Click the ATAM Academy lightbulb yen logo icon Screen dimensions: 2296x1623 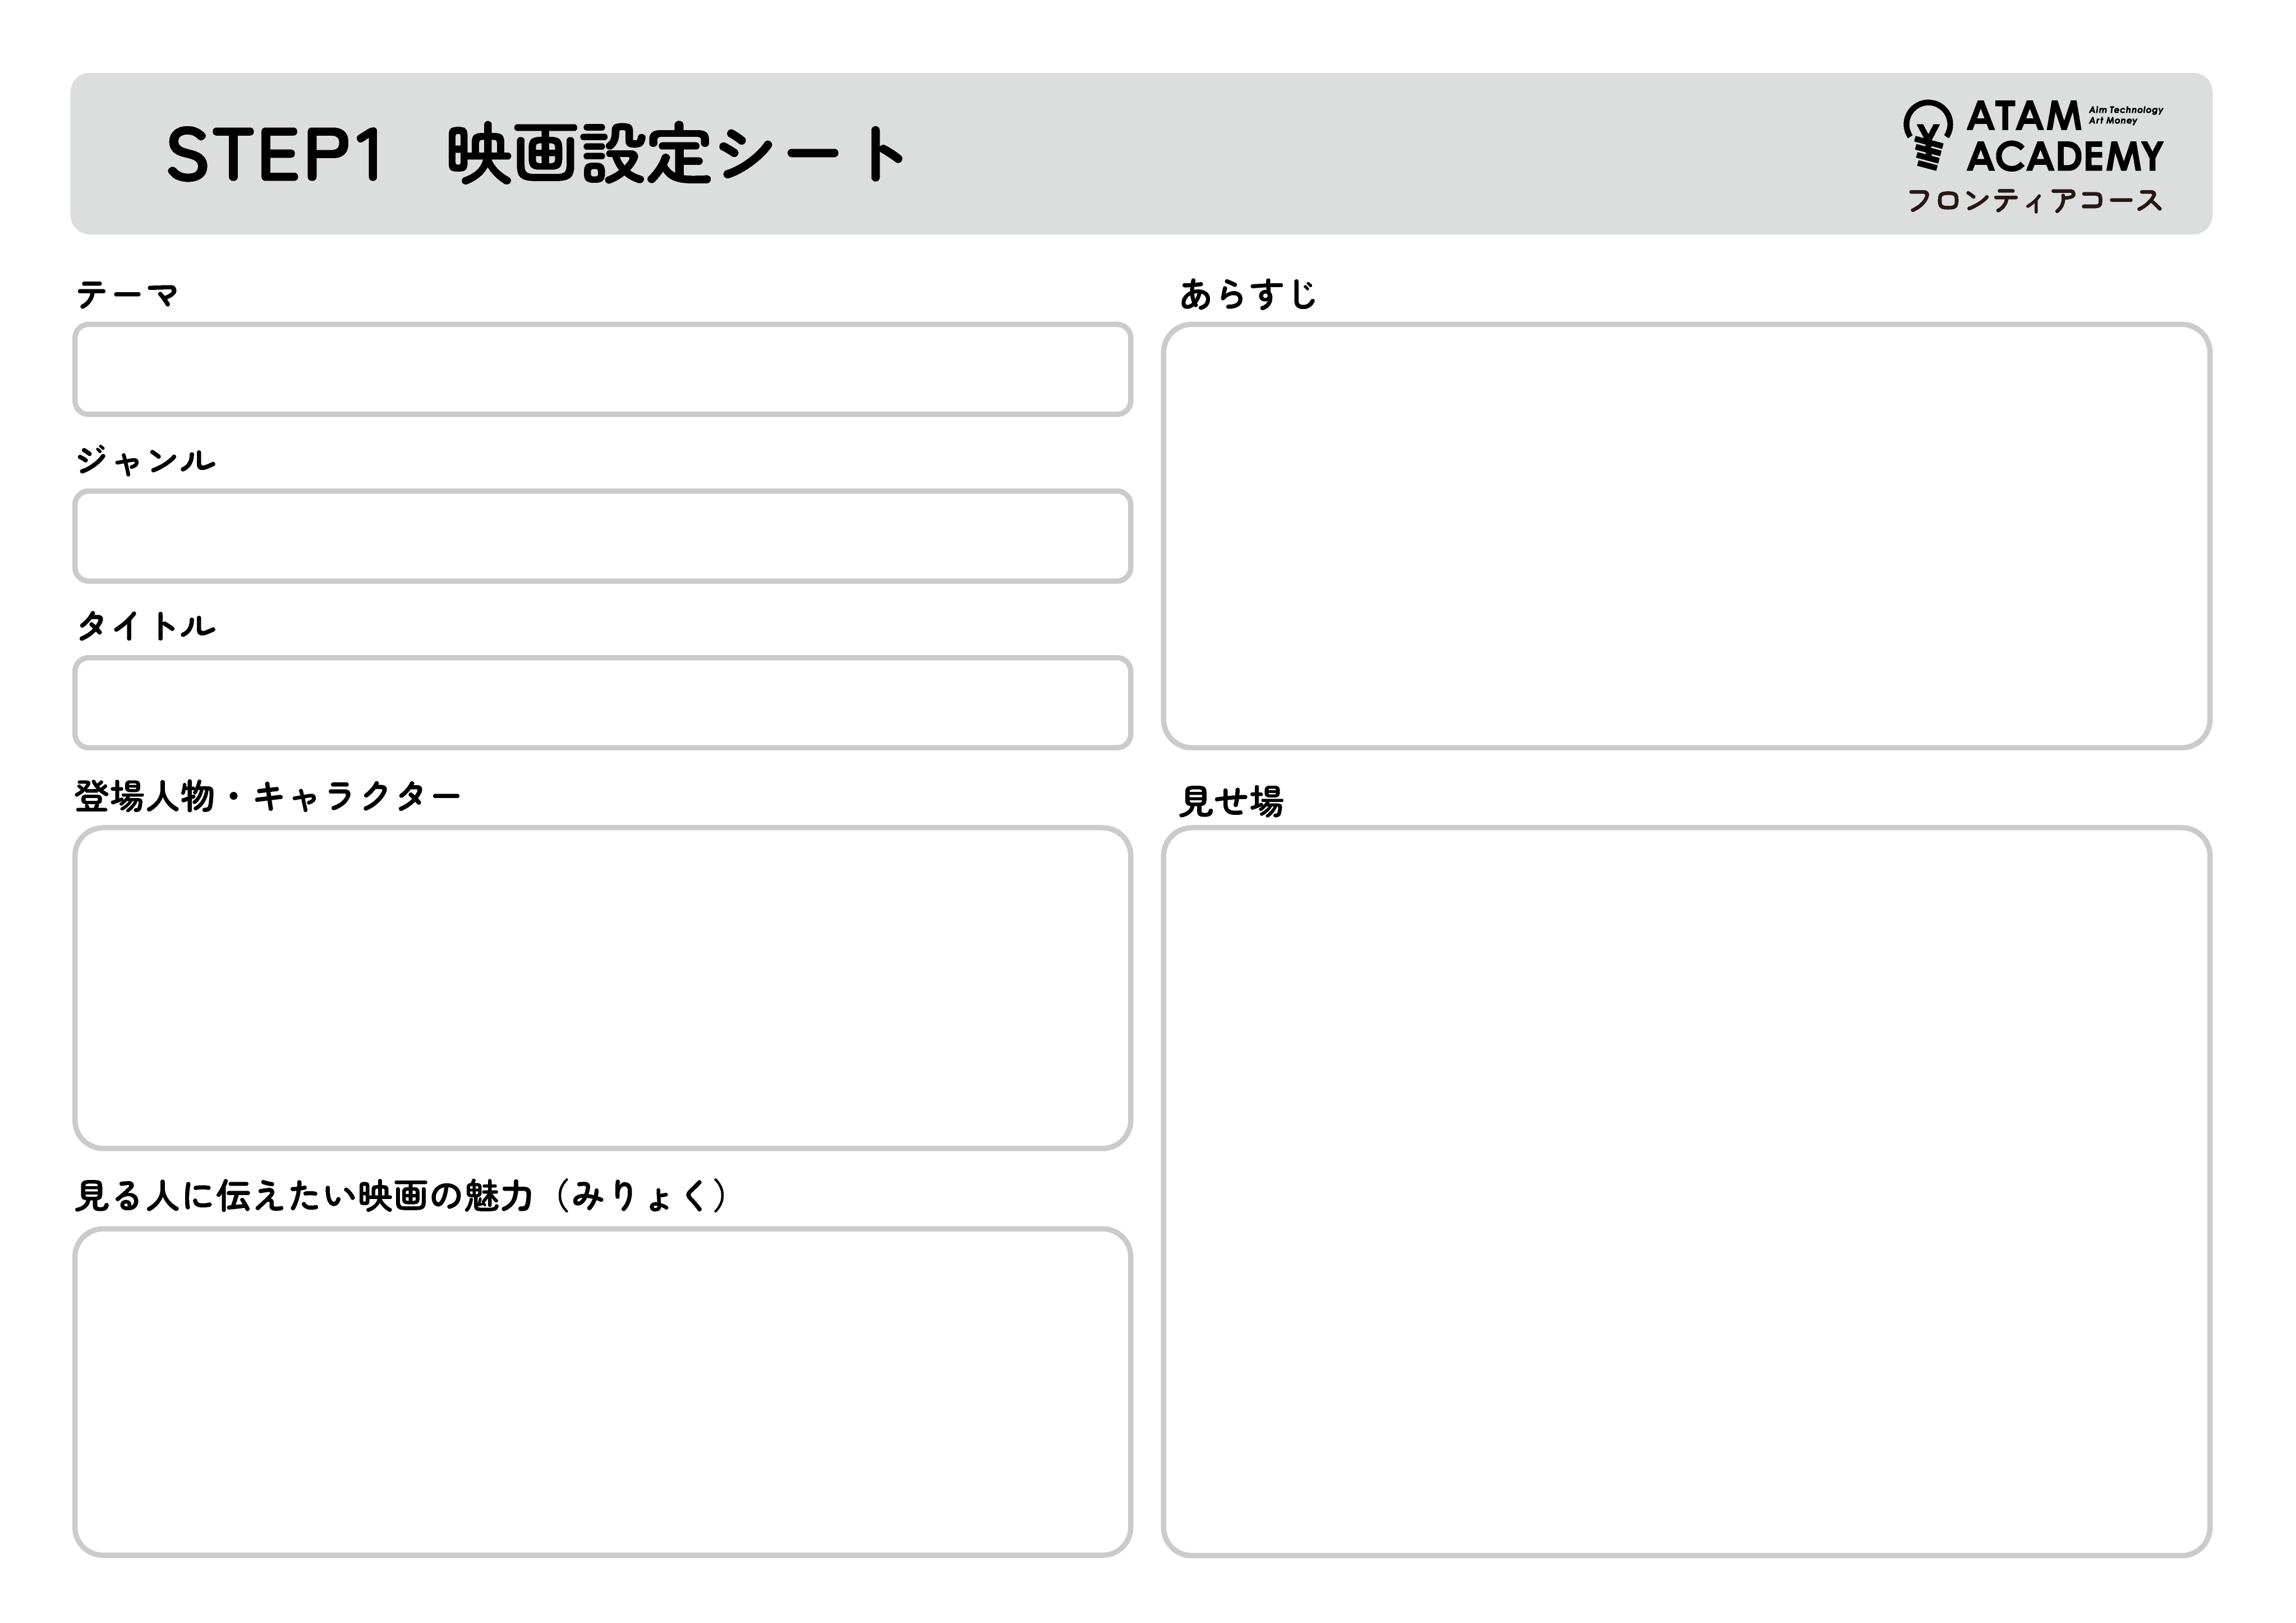(1927, 136)
